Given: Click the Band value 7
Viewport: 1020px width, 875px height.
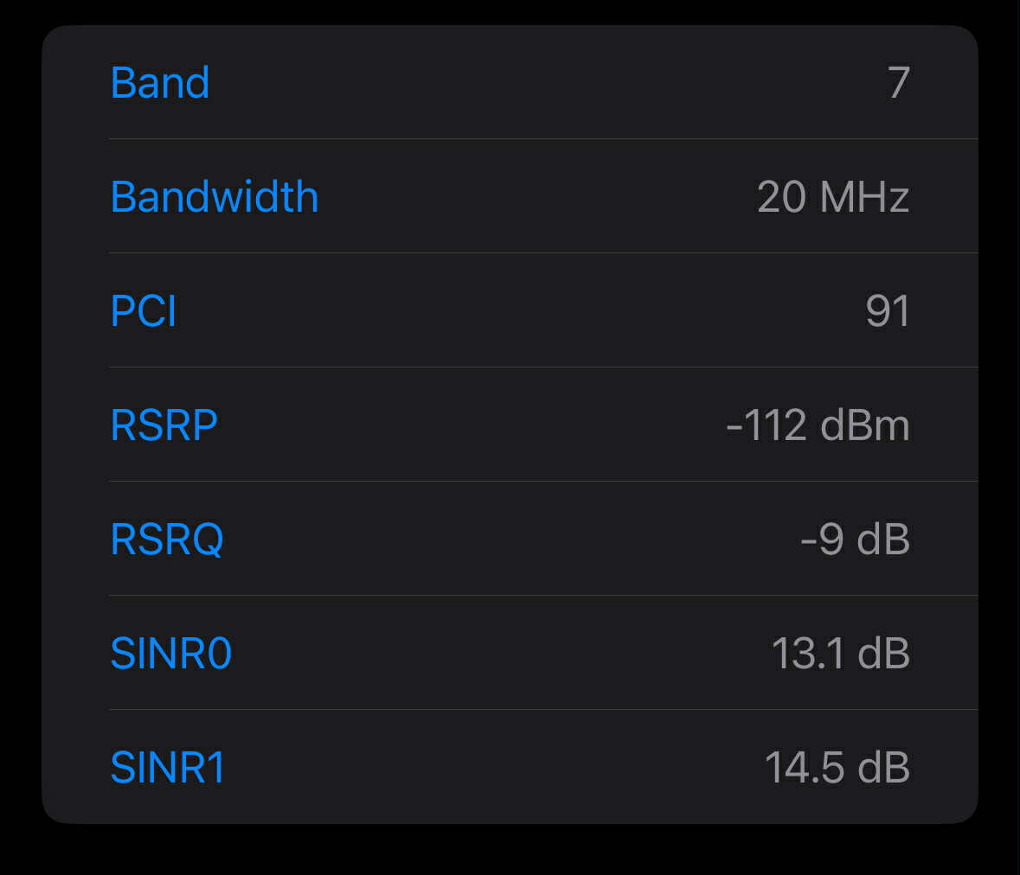Looking at the screenshot, I should tap(899, 83).
